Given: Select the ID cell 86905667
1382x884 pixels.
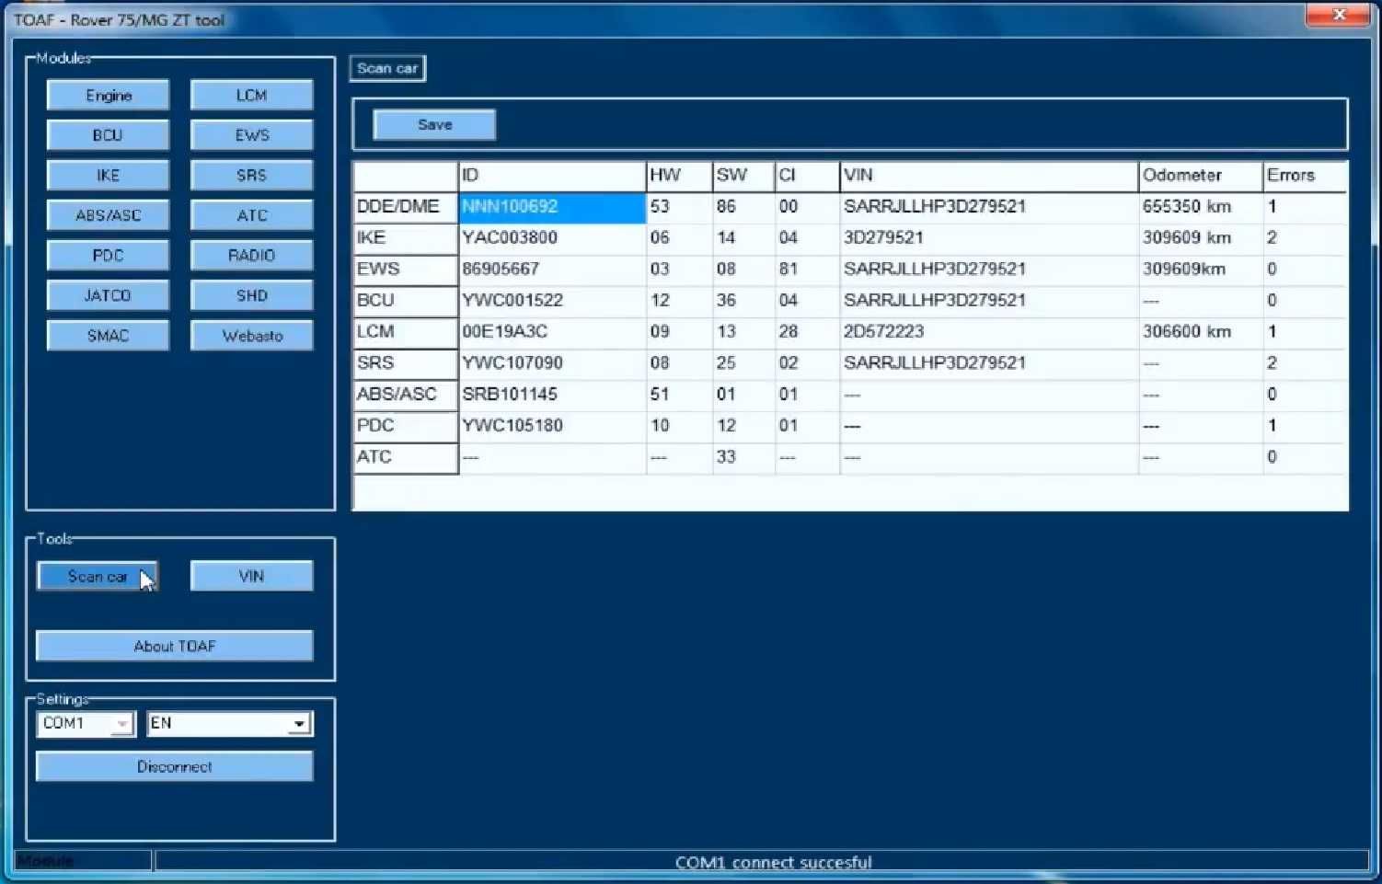Looking at the screenshot, I should click(552, 270).
